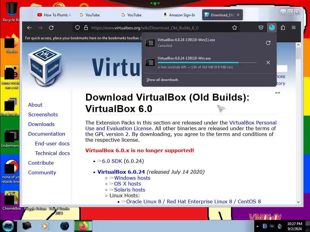The width and height of the screenshot is (310, 232).
Task: Select the ChomikBox desktop icon
Action: point(11,201)
